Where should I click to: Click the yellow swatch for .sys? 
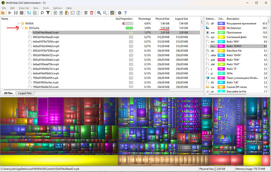tap(221, 37)
